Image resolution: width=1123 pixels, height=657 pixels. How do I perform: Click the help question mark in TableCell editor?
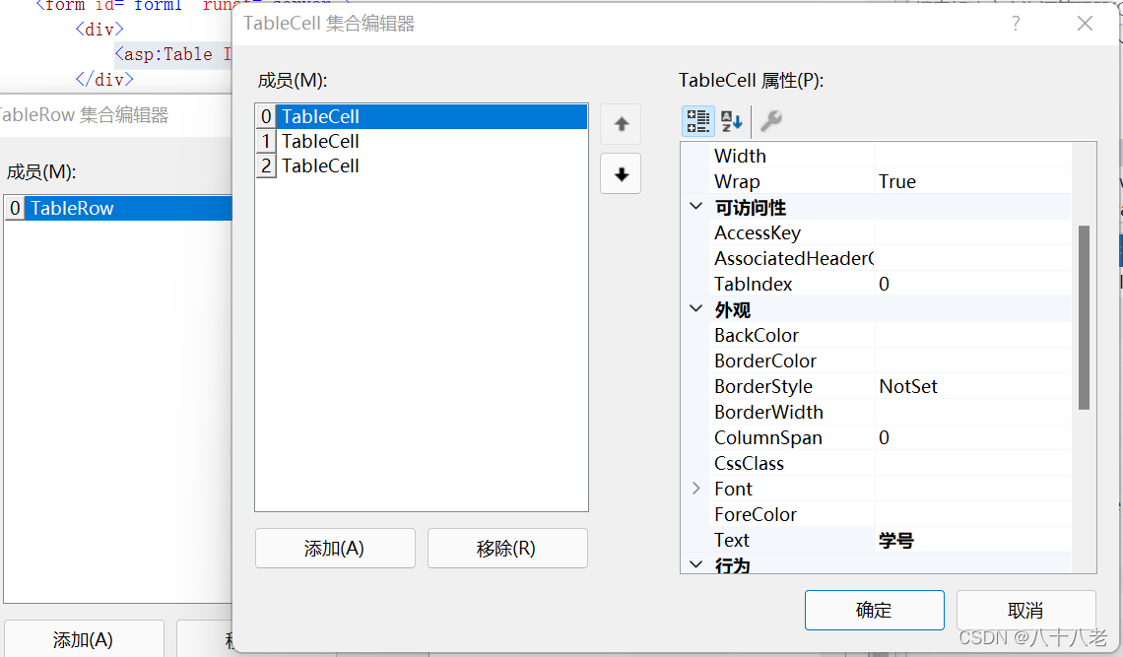click(x=1016, y=24)
